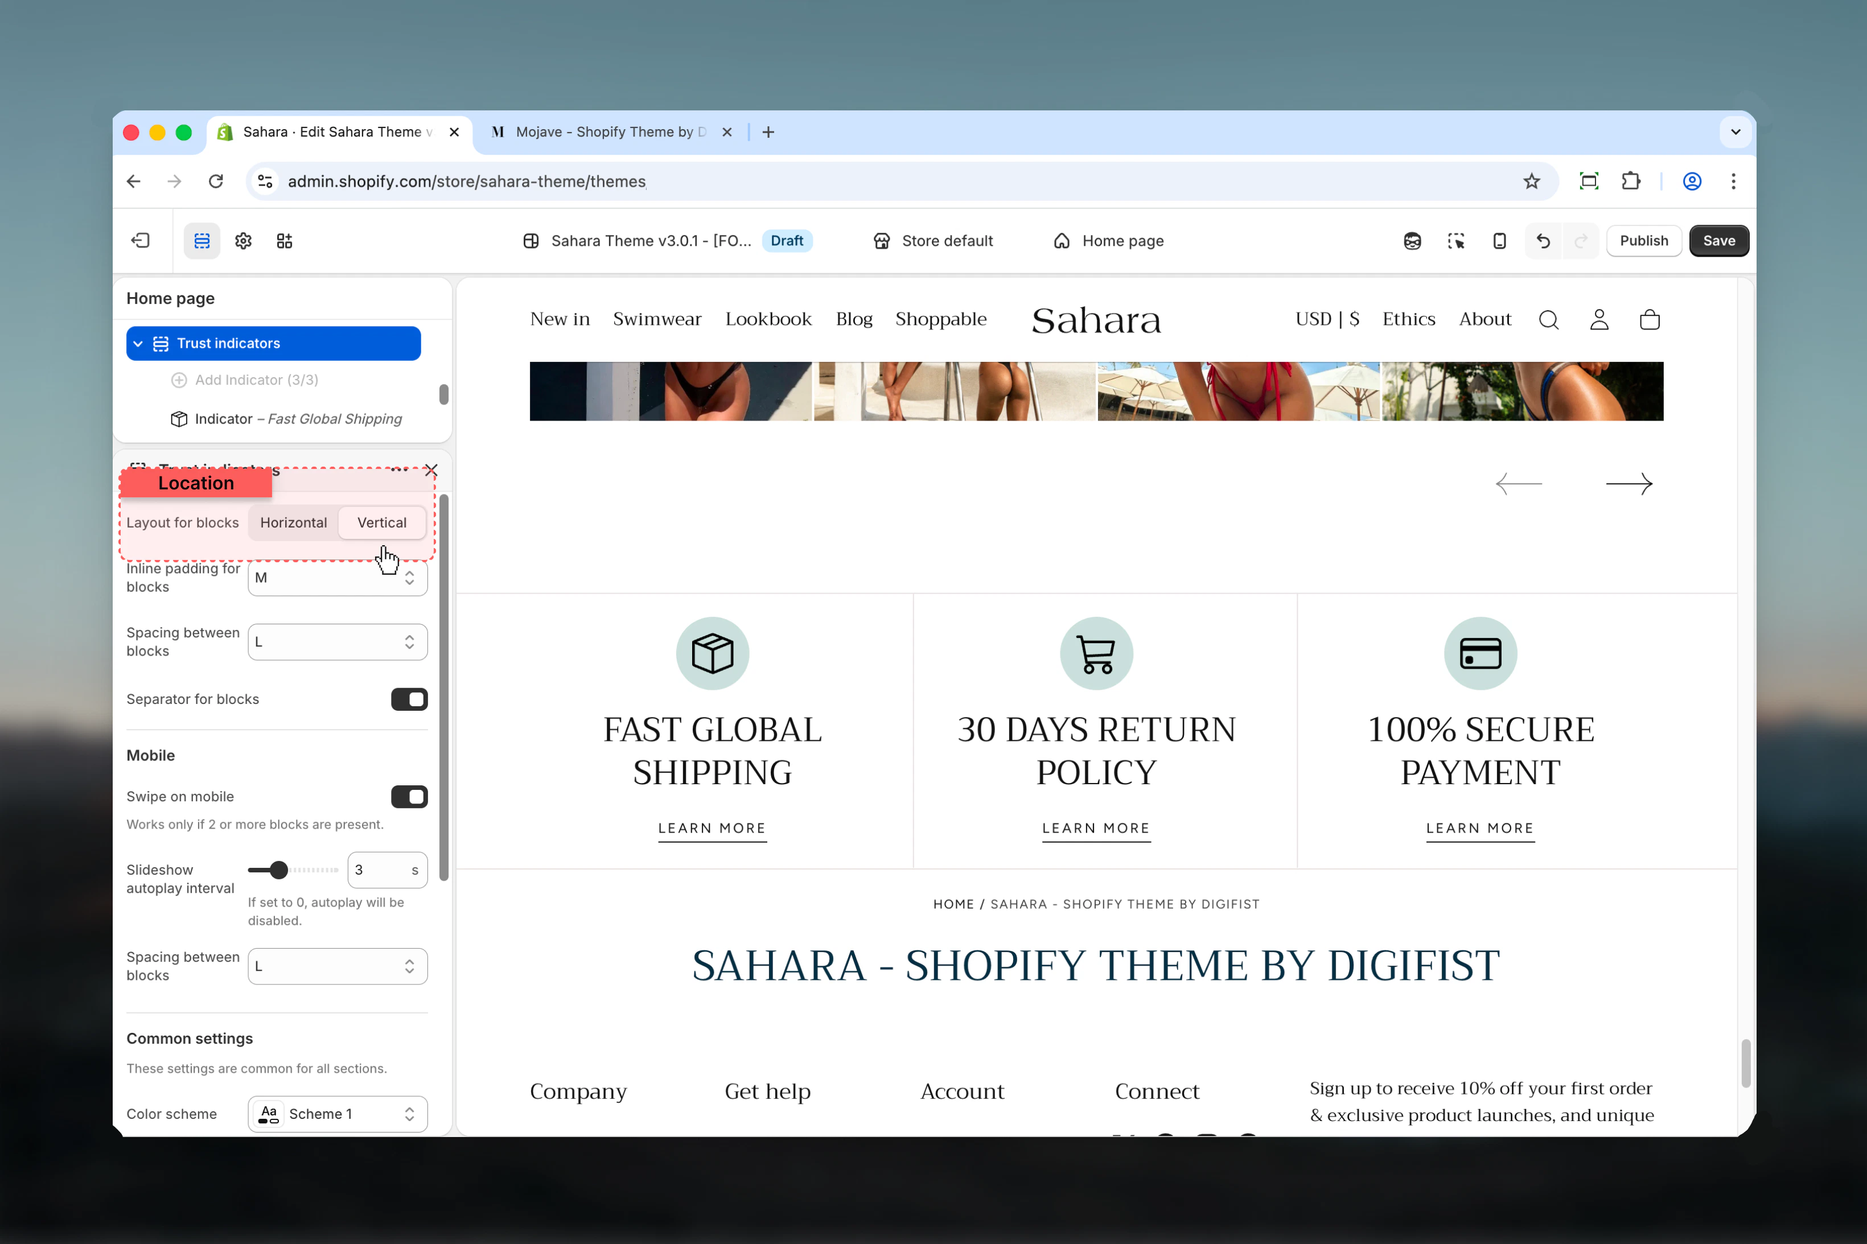Image resolution: width=1867 pixels, height=1244 pixels.
Task: Close the Mojave browser tab
Action: pyautogui.click(x=727, y=133)
